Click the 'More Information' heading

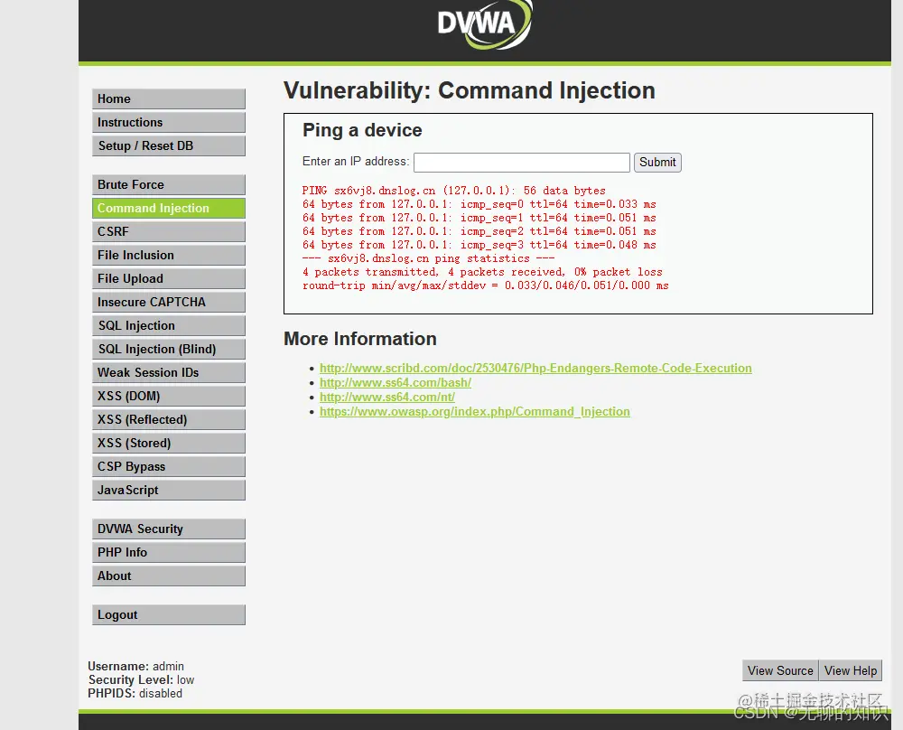(360, 339)
